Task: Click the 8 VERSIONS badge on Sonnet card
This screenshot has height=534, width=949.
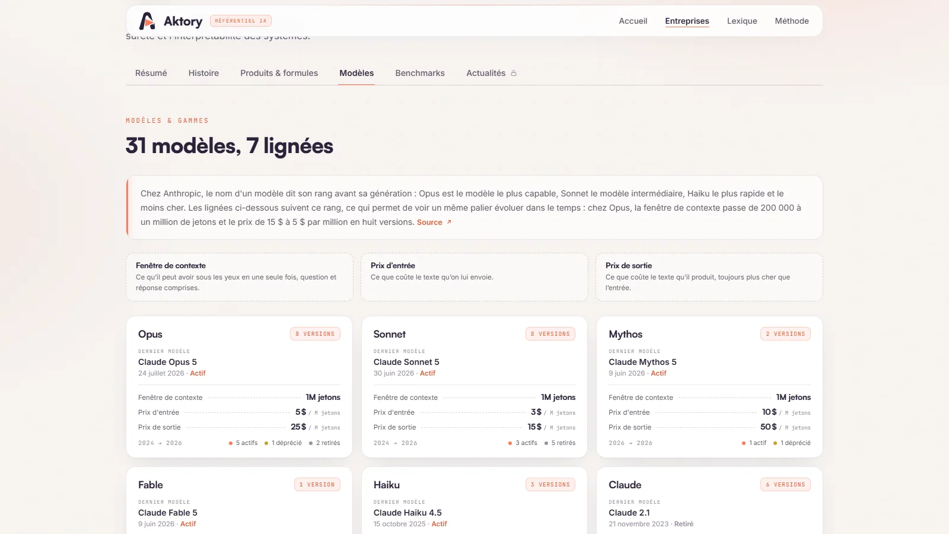Action: [550, 334]
